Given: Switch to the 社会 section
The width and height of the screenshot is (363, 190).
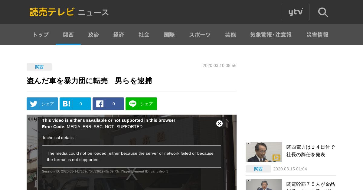Looking at the screenshot, I should coord(144,35).
